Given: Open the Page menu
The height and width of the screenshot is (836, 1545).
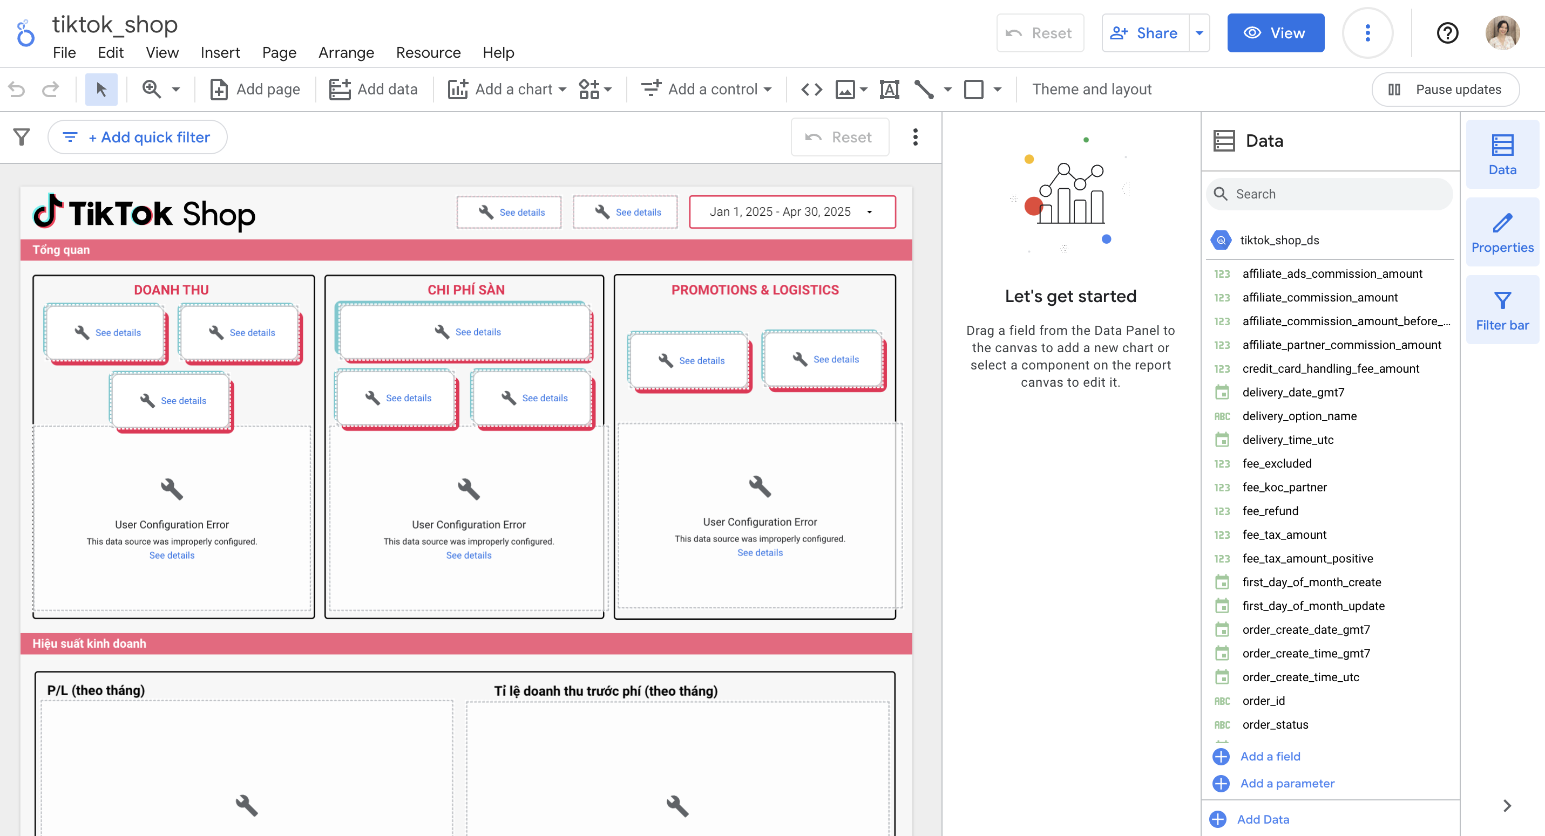Looking at the screenshot, I should (279, 53).
